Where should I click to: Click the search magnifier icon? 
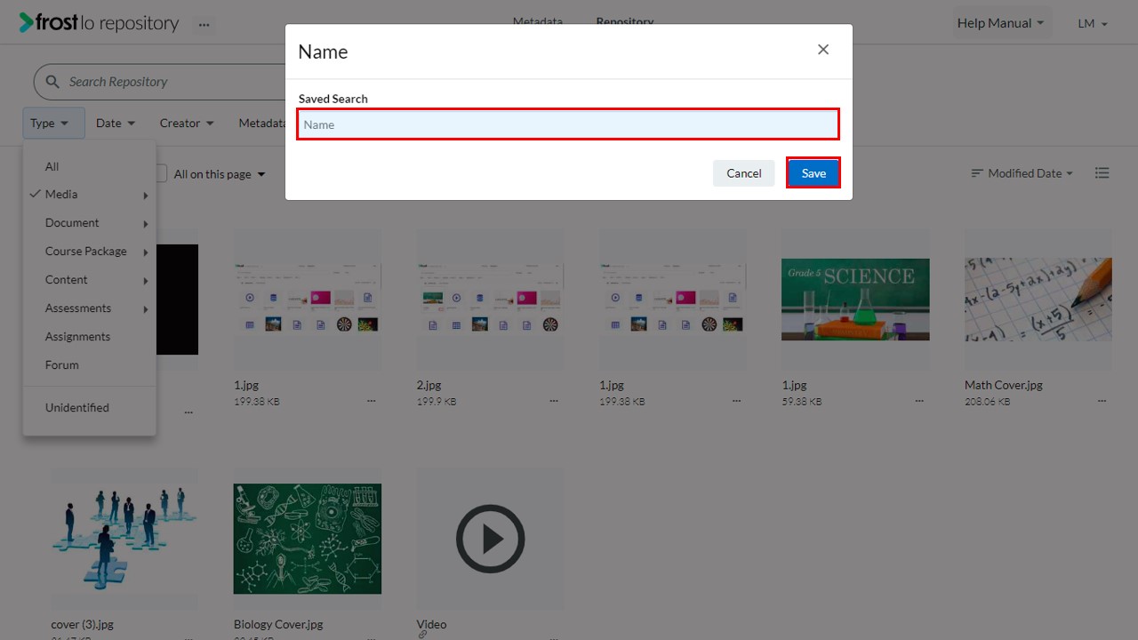tap(52, 82)
